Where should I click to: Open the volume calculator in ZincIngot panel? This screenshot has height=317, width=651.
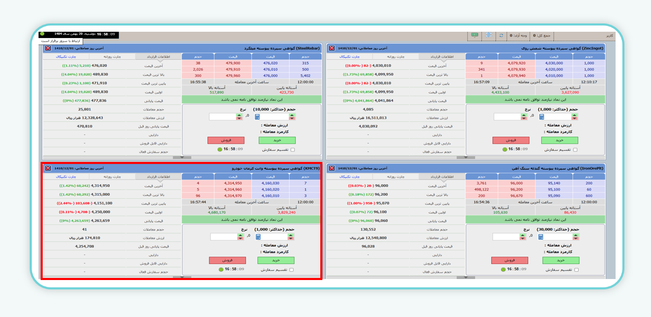tap(540, 117)
